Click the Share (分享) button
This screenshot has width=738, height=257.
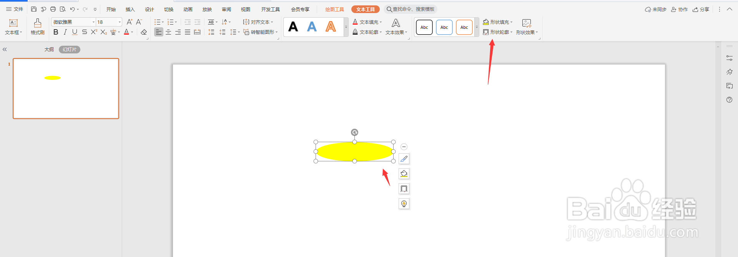[x=701, y=9]
